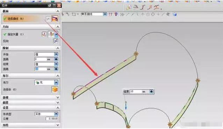This screenshot has height=129, width=223.
Task: Collapse the 布尔 section
Action: (x=58, y=76)
